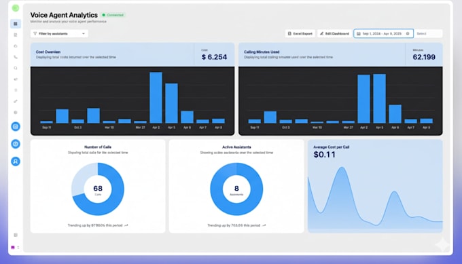Clear the date range with the circle icon
Image resolution: width=462 pixels, height=264 pixels.
click(x=408, y=33)
